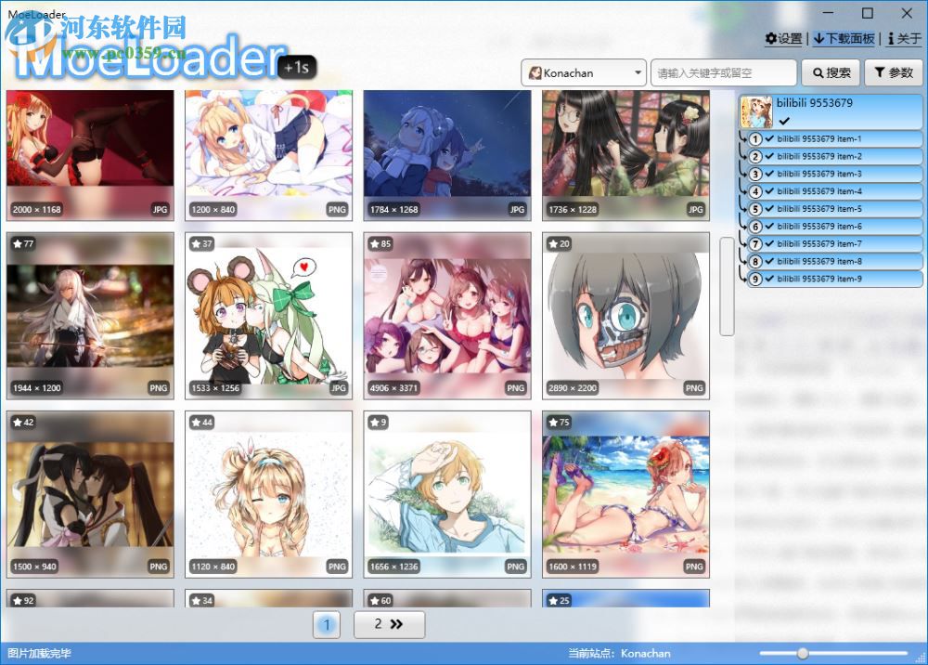The image size is (928, 665).
Task: Open the 1784 × 1268 JPG thumbnail
Action: click(x=447, y=155)
